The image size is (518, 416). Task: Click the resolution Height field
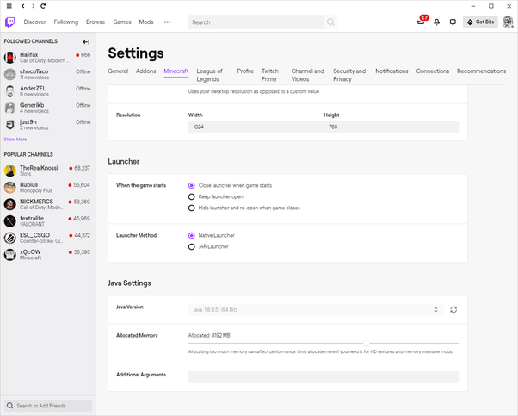point(392,127)
